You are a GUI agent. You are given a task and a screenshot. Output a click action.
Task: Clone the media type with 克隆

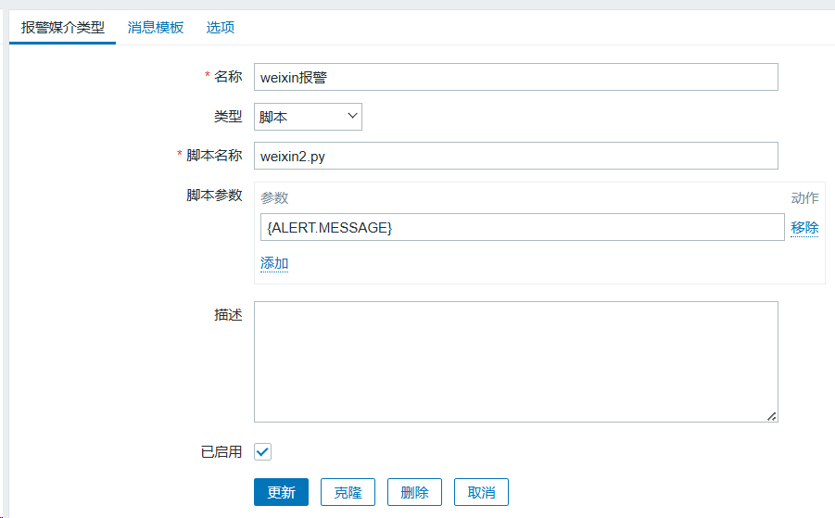coord(348,492)
